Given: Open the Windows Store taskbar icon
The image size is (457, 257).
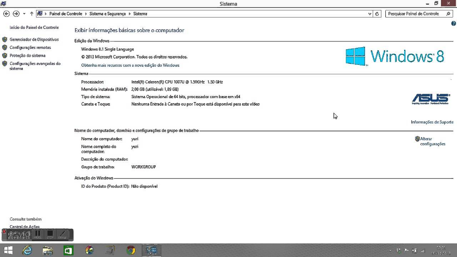Looking at the screenshot, I should pyautogui.click(x=69, y=251).
